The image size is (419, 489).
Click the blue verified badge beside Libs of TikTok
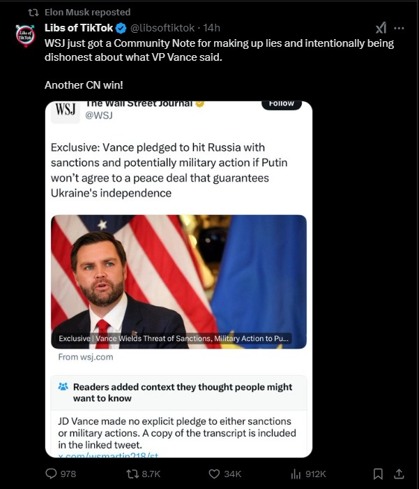pyautogui.click(x=121, y=28)
